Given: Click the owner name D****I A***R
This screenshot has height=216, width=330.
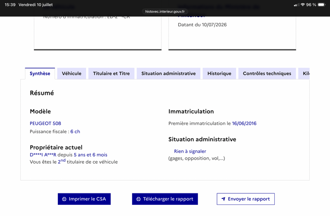Looking at the screenshot, I should [x=43, y=155].
